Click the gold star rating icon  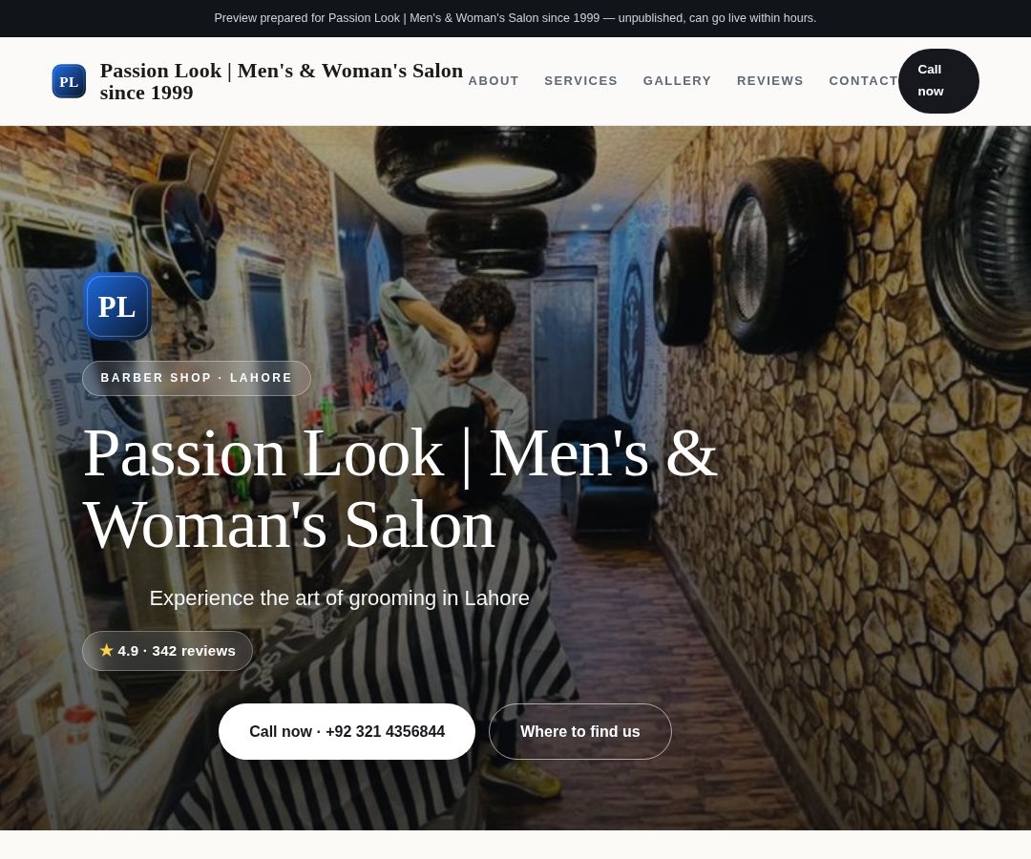pyautogui.click(x=107, y=650)
